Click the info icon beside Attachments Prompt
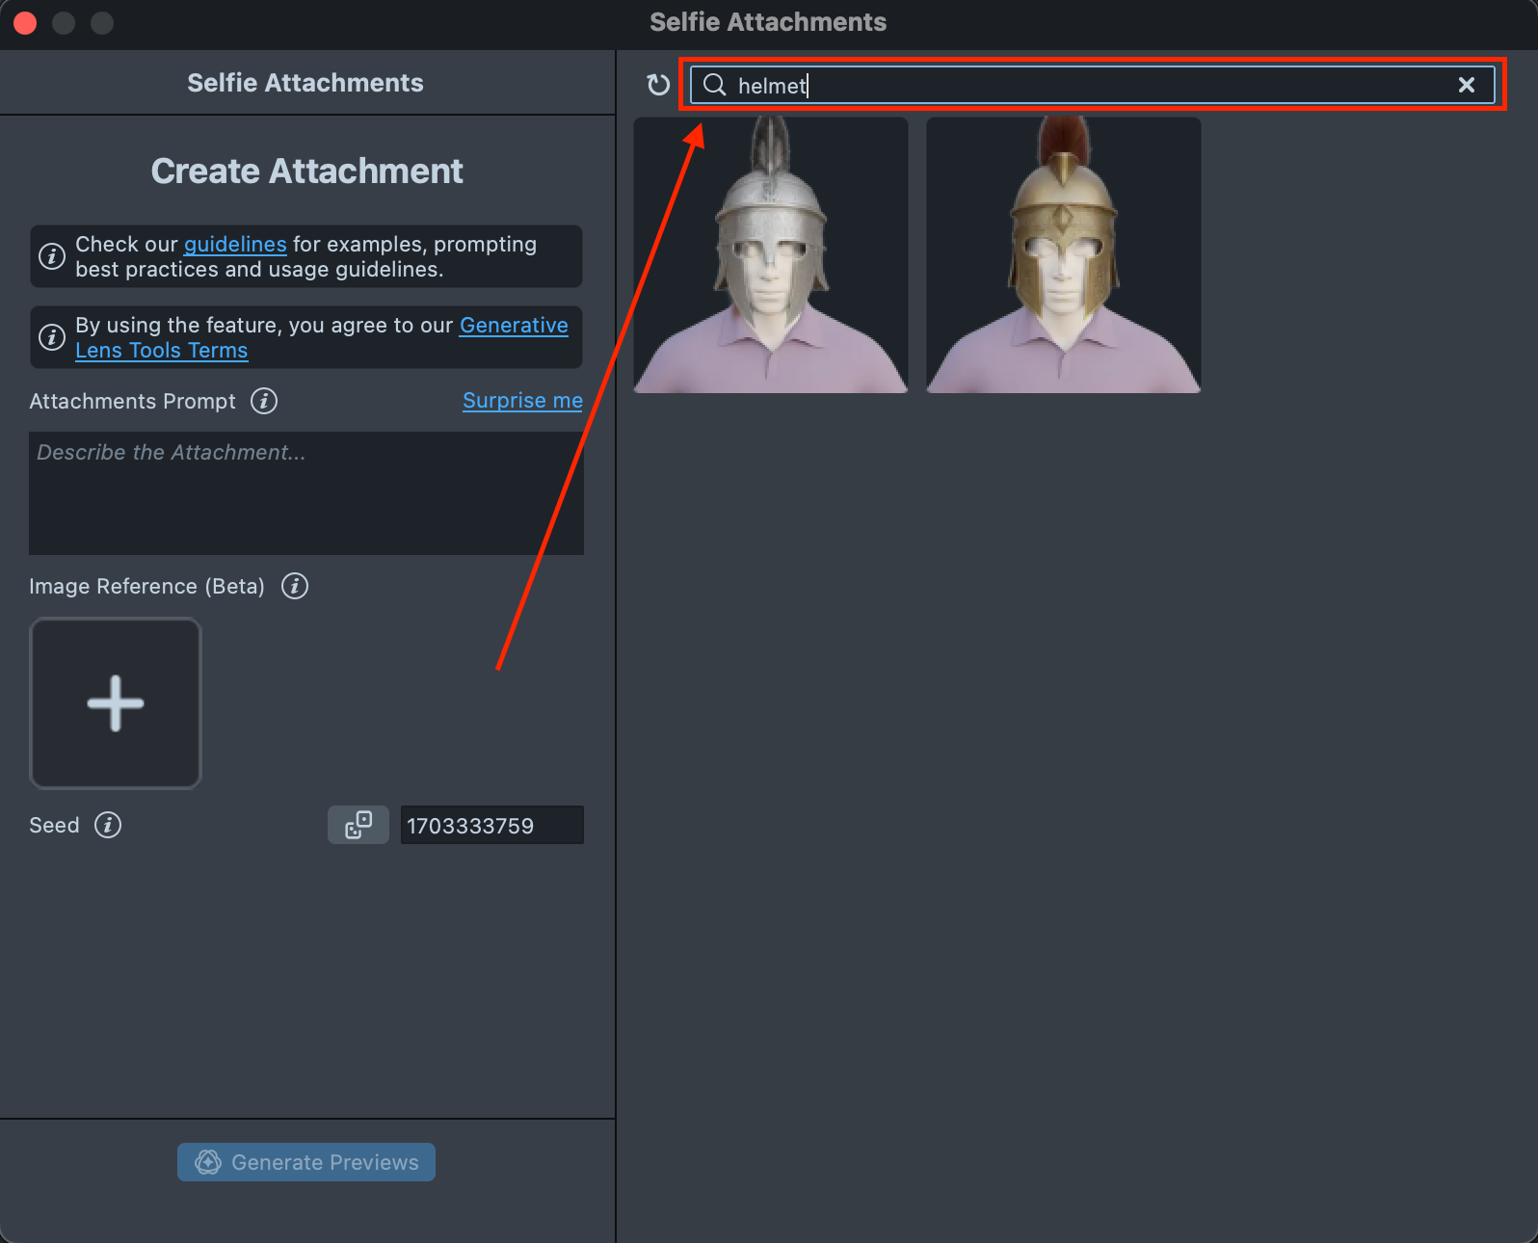This screenshot has width=1538, height=1243. point(264,401)
